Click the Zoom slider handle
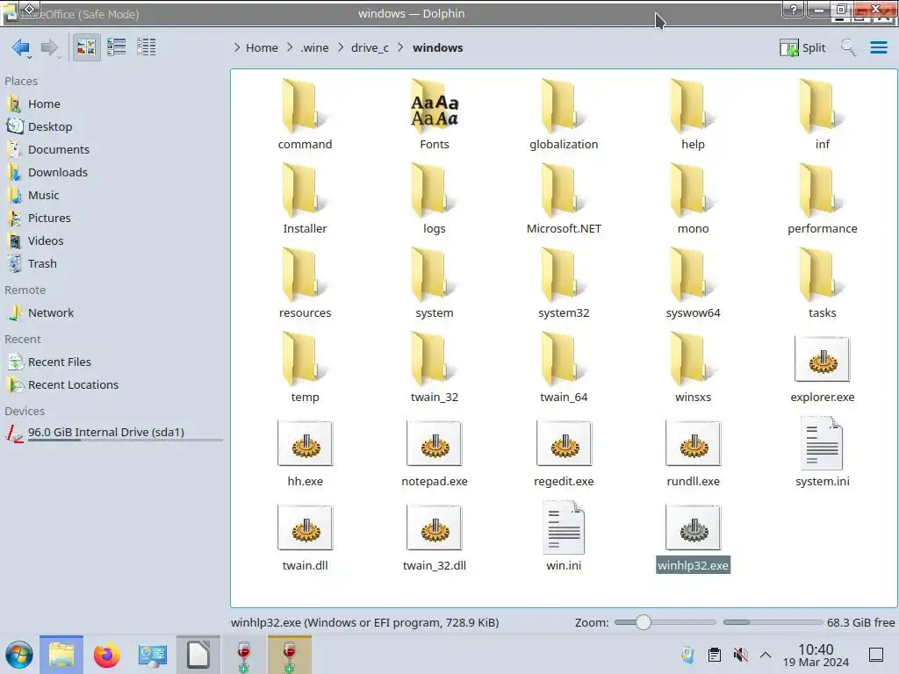Screen dimensions: 899x674 [x=644, y=622]
